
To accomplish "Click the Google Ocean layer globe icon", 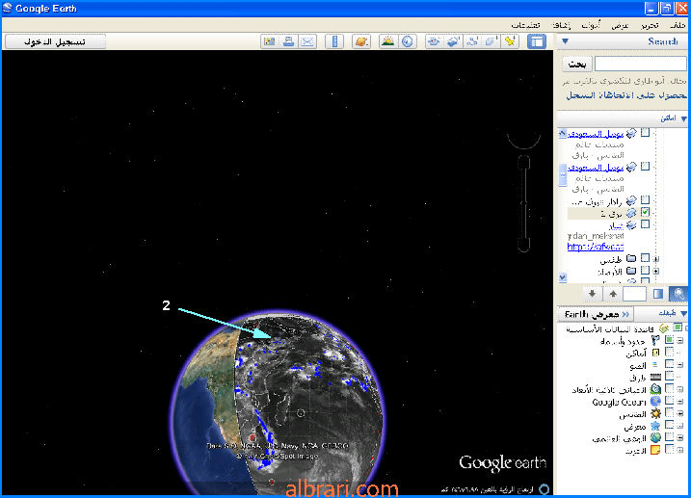I will 655,402.
